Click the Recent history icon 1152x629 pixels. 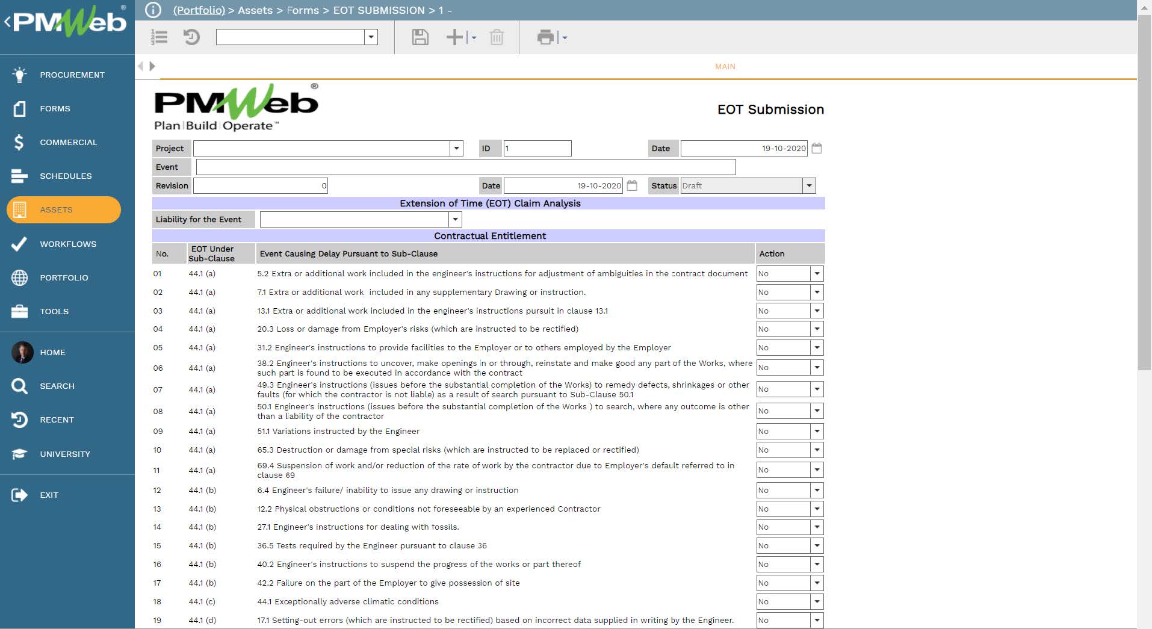pyautogui.click(x=19, y=420)
